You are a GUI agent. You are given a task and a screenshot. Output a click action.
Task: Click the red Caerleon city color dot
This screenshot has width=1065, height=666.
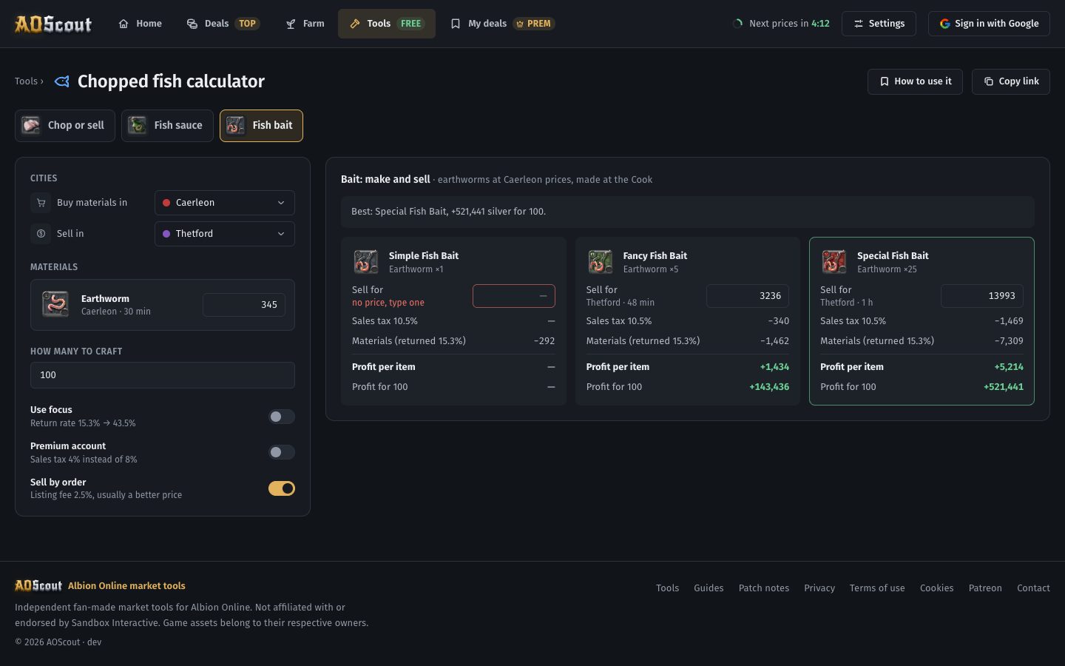pos(166,203)
